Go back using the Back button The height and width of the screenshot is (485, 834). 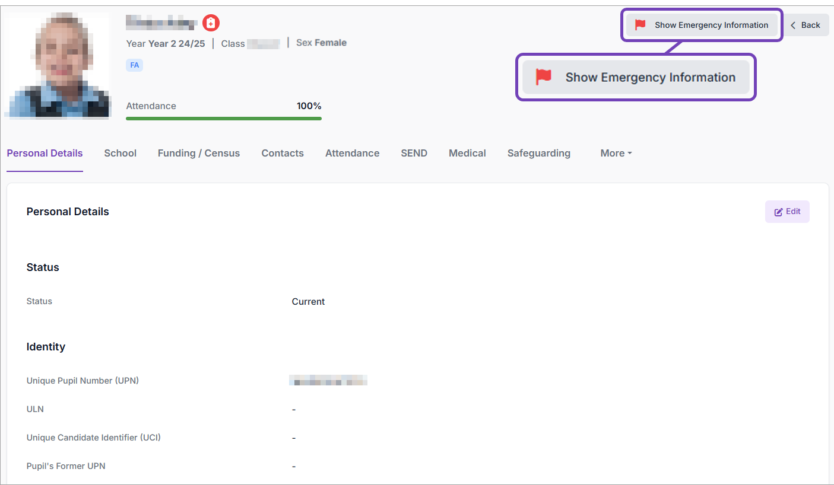tap(806, 25)
